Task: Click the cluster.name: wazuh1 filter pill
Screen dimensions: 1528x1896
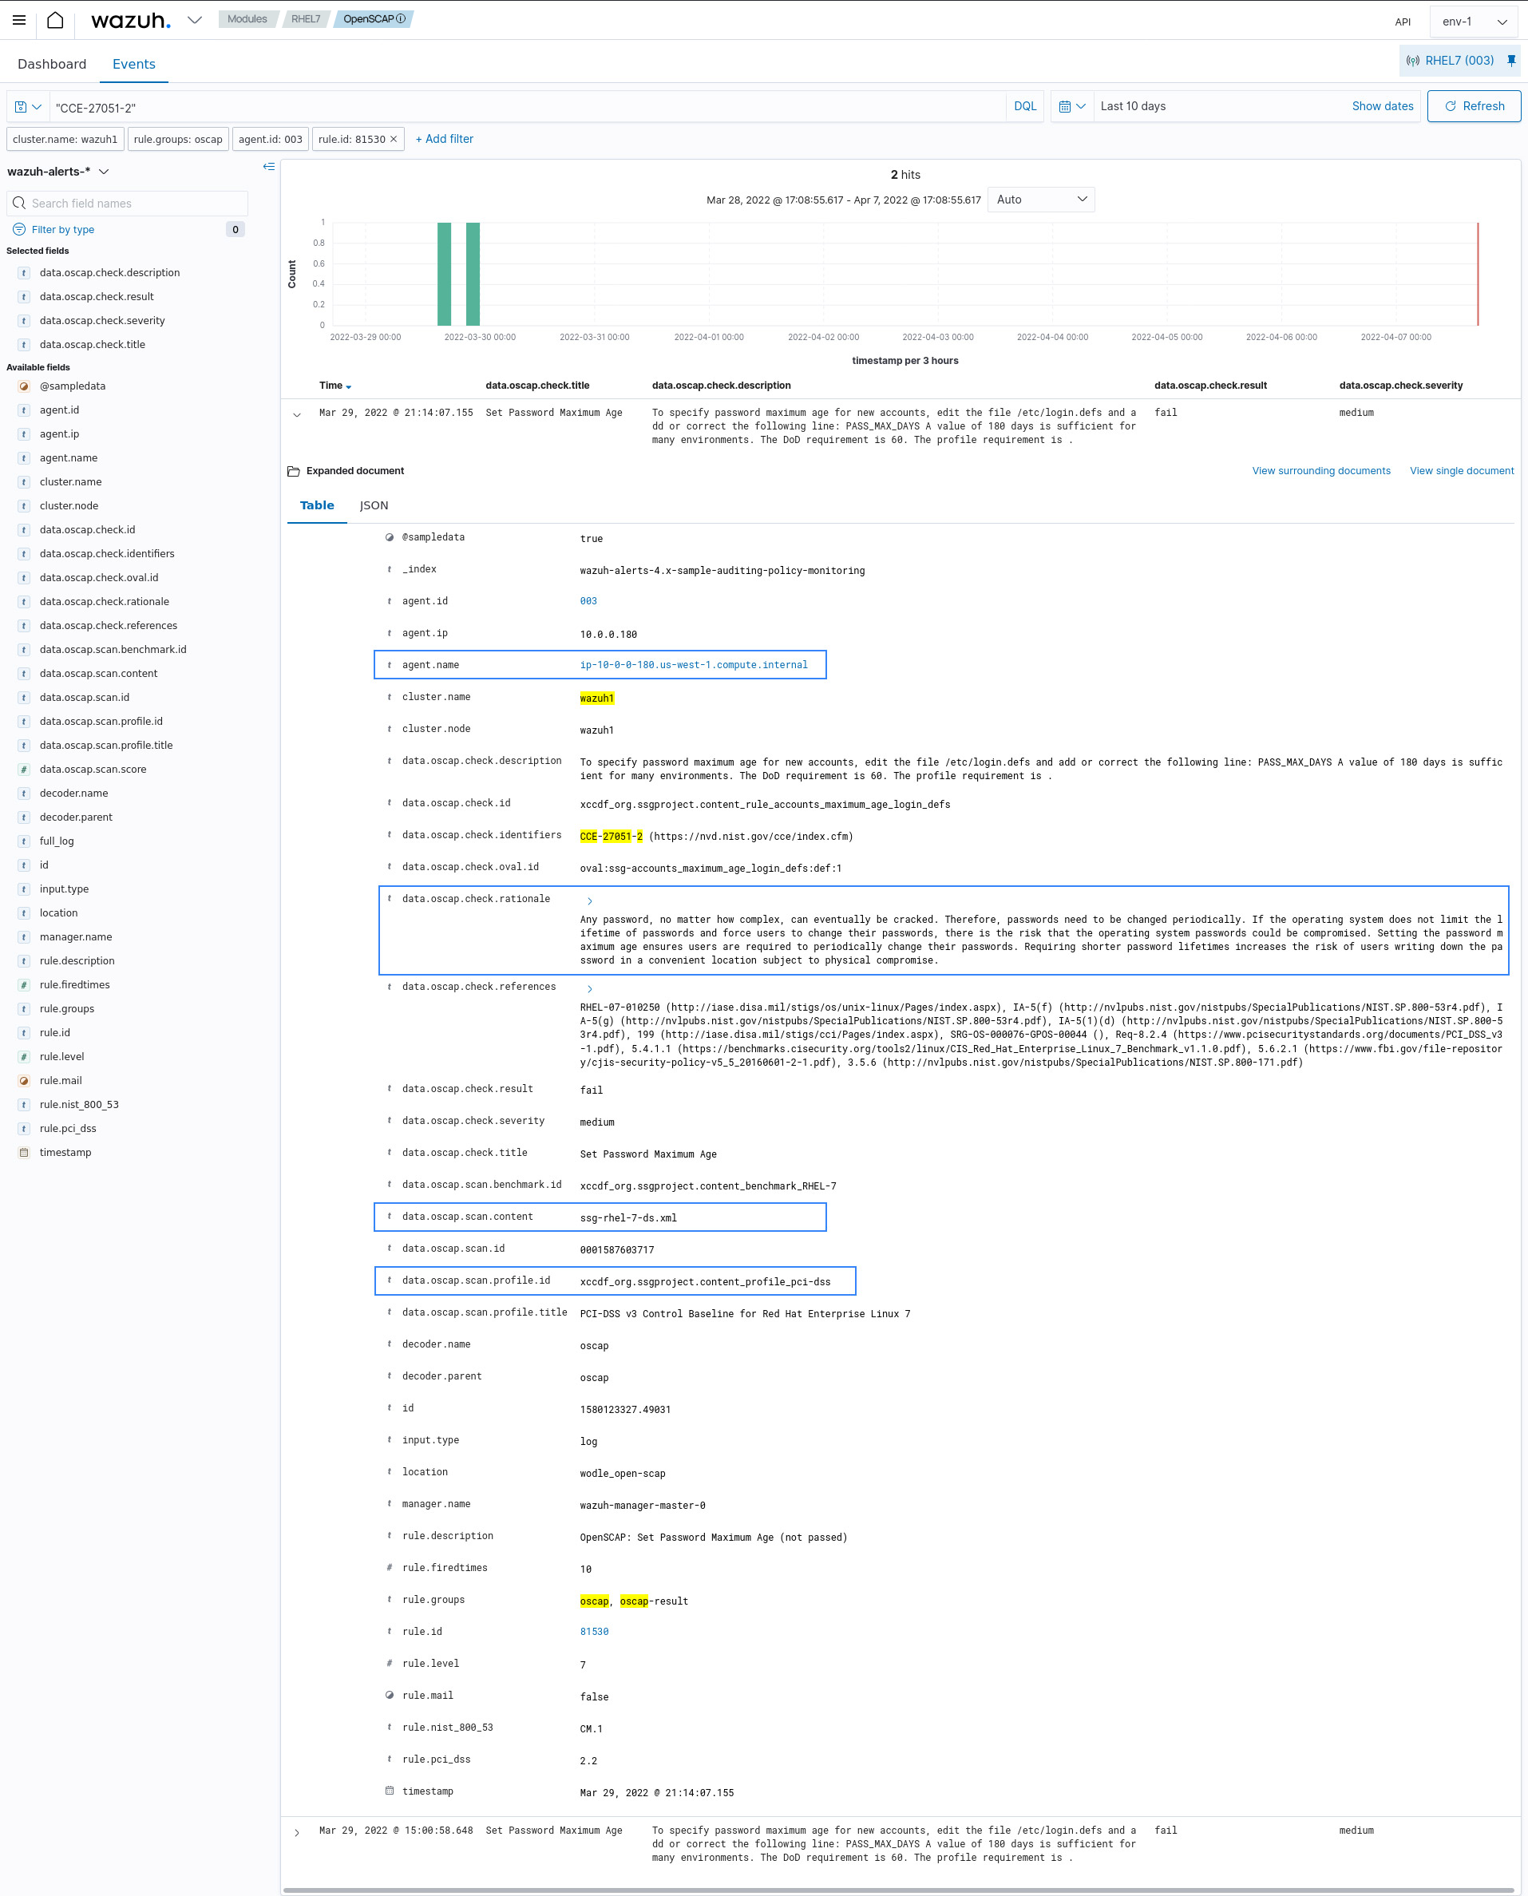Action: pos(65,139)
